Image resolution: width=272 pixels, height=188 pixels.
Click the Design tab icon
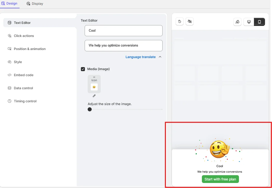[x=3, y=3]
